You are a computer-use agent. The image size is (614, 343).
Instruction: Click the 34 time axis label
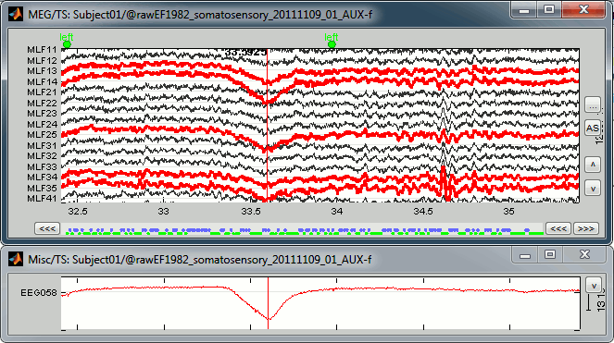click(x=336, y=212)
